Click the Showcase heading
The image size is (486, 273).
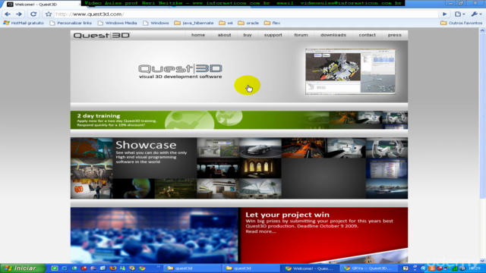coord(146,145)
